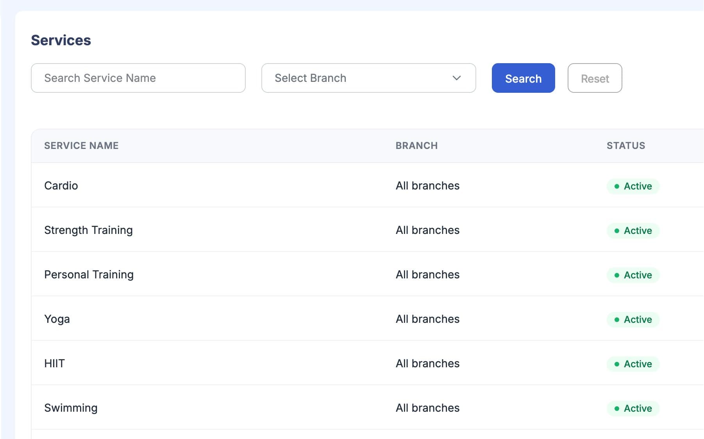Click Personal Training's Active status badge
The image size is (704, 439).
[x=633, y=275]
